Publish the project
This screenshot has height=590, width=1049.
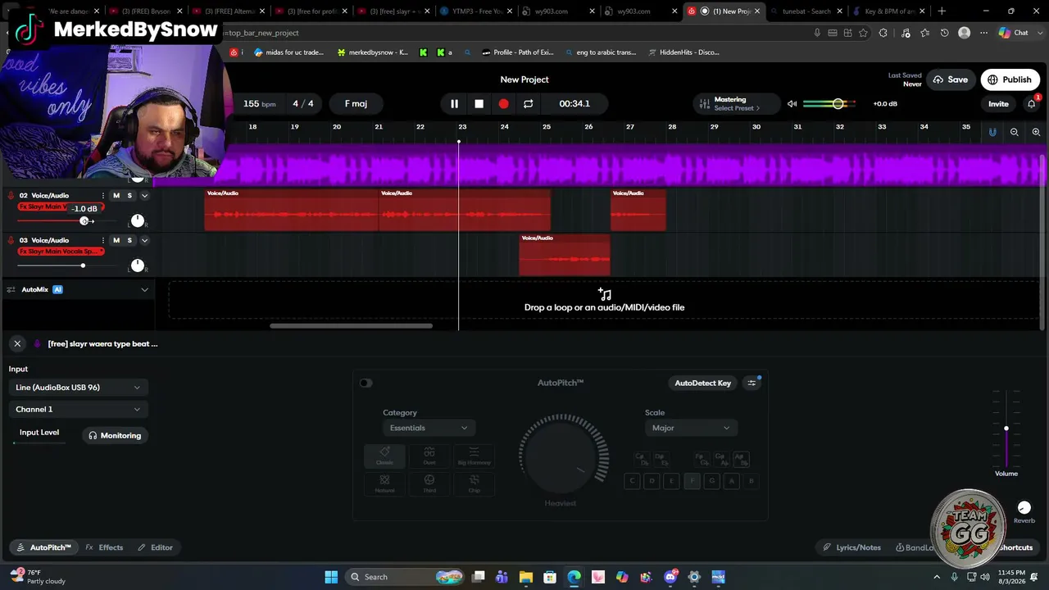(x=1010, y=79)
